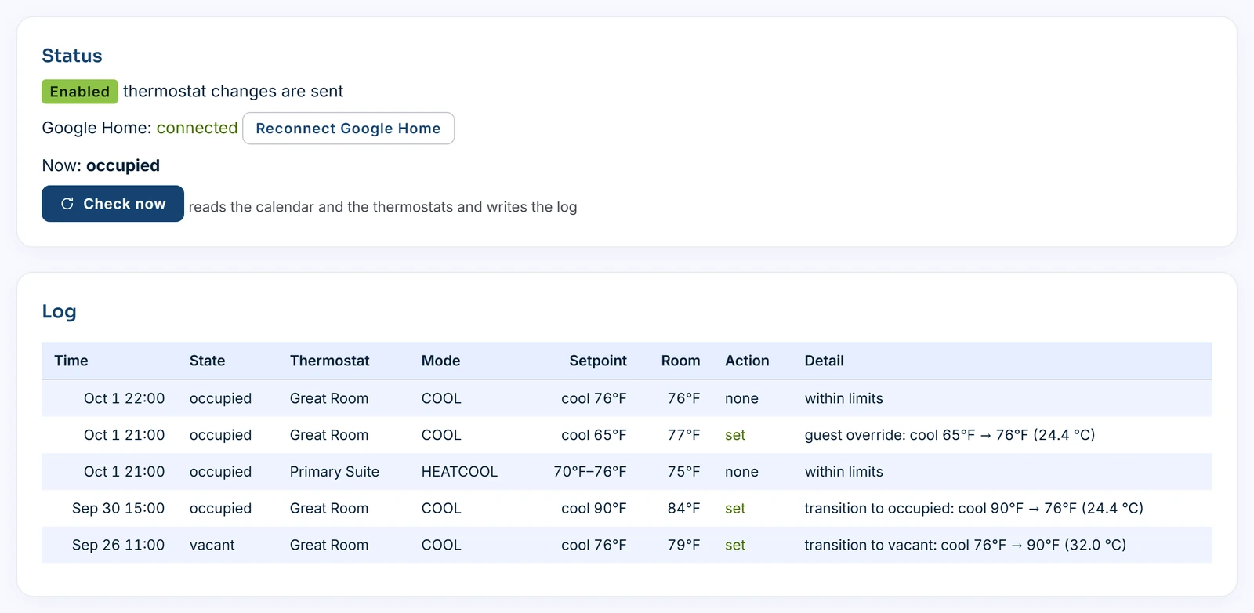Select the green 'connected' Google Home status
This screenshot has width=1254, height=613.
[197, 128]
